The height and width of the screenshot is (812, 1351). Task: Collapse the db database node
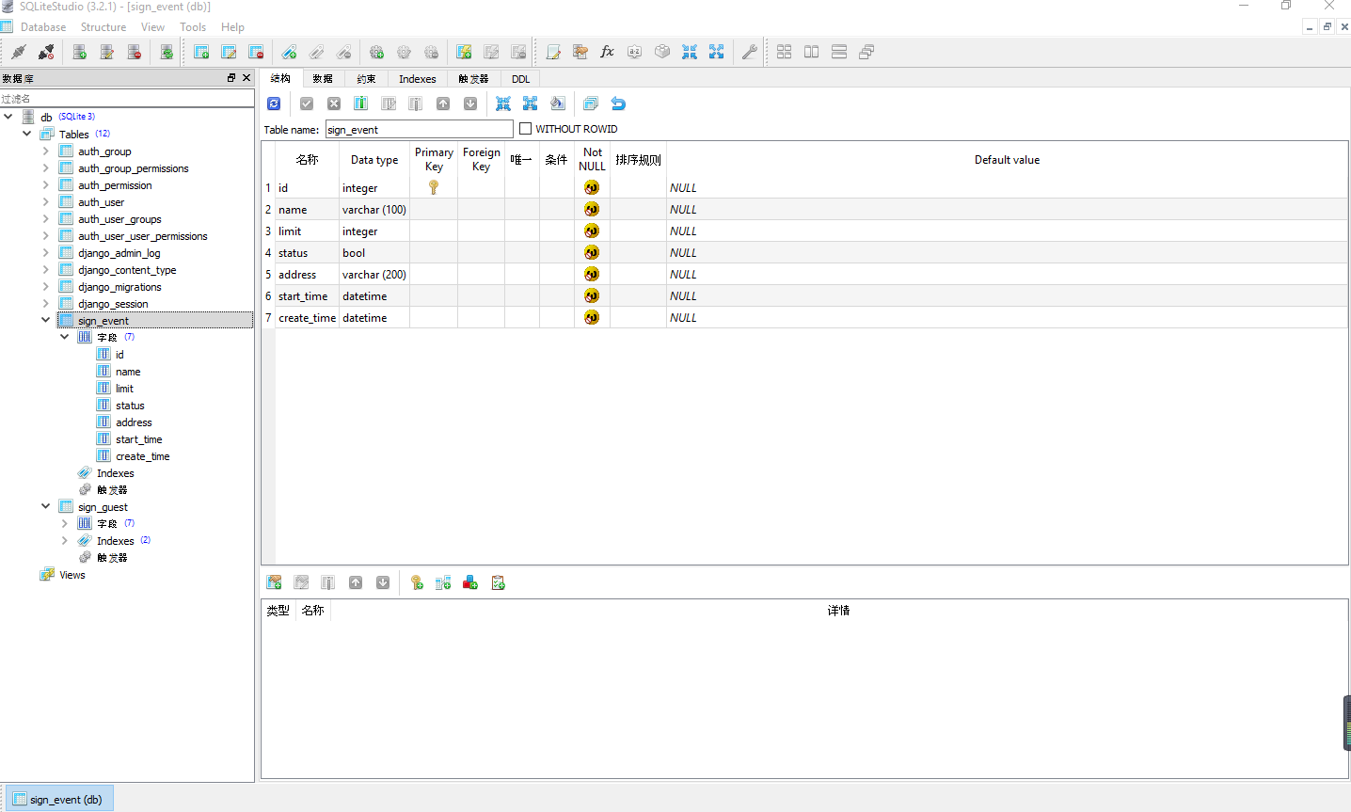pos(8,117)
